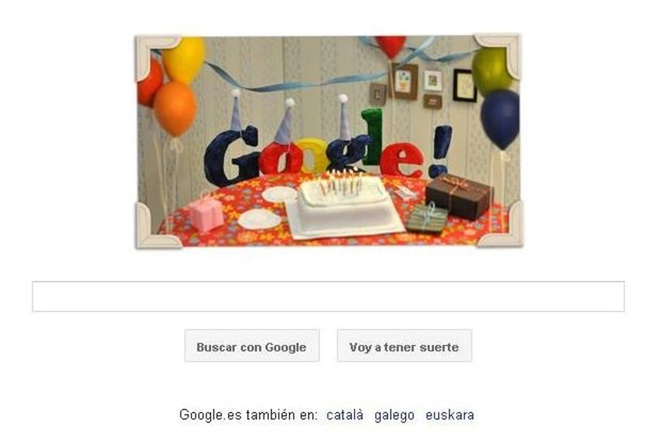
Task: Click the orange balloon on left side
Action: (x=175, y=108)
